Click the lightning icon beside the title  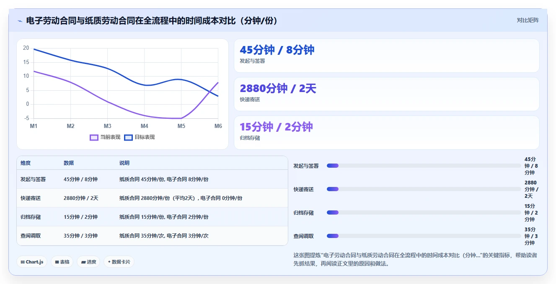coord(20,20)
